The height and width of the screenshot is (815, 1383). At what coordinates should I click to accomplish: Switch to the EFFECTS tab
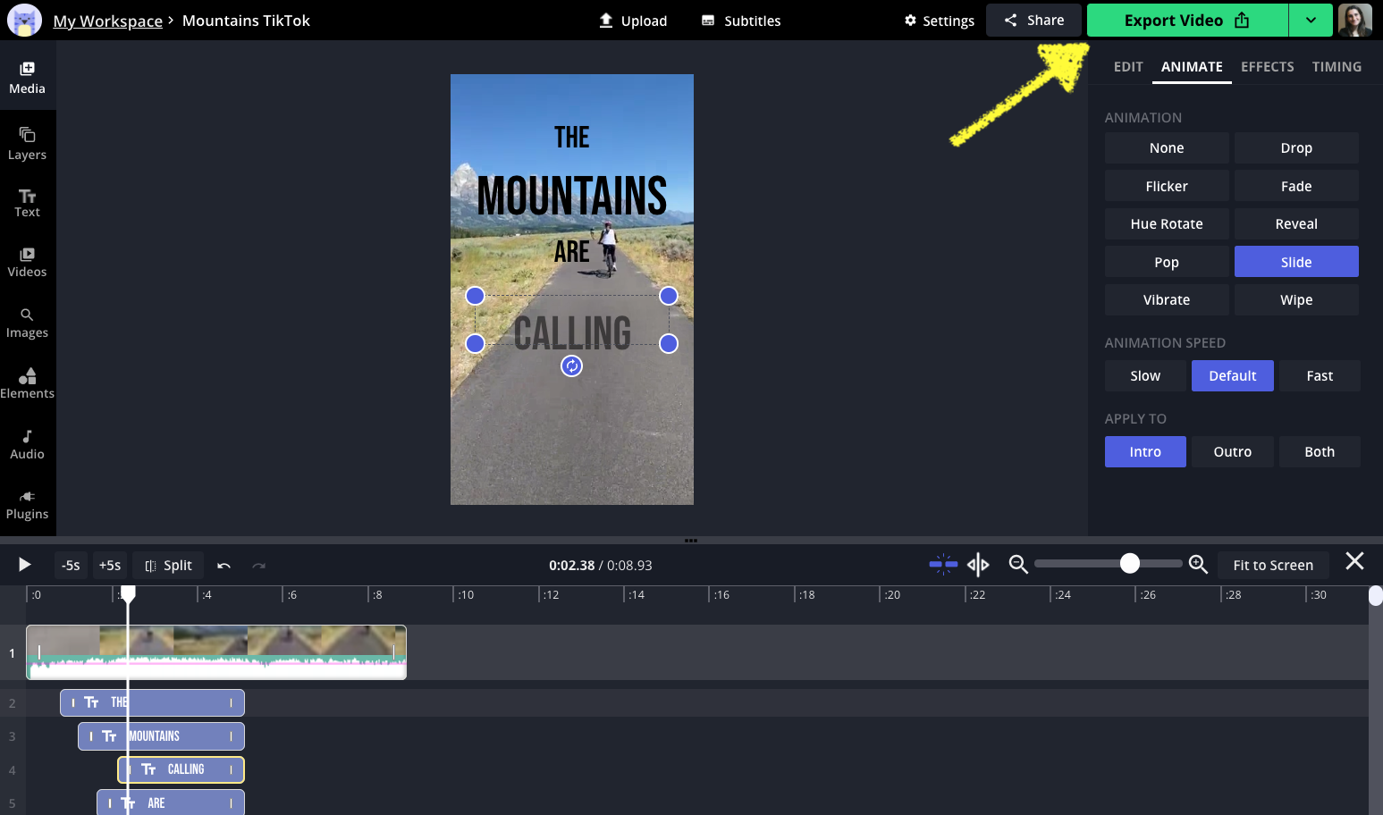click(1267, 67)
